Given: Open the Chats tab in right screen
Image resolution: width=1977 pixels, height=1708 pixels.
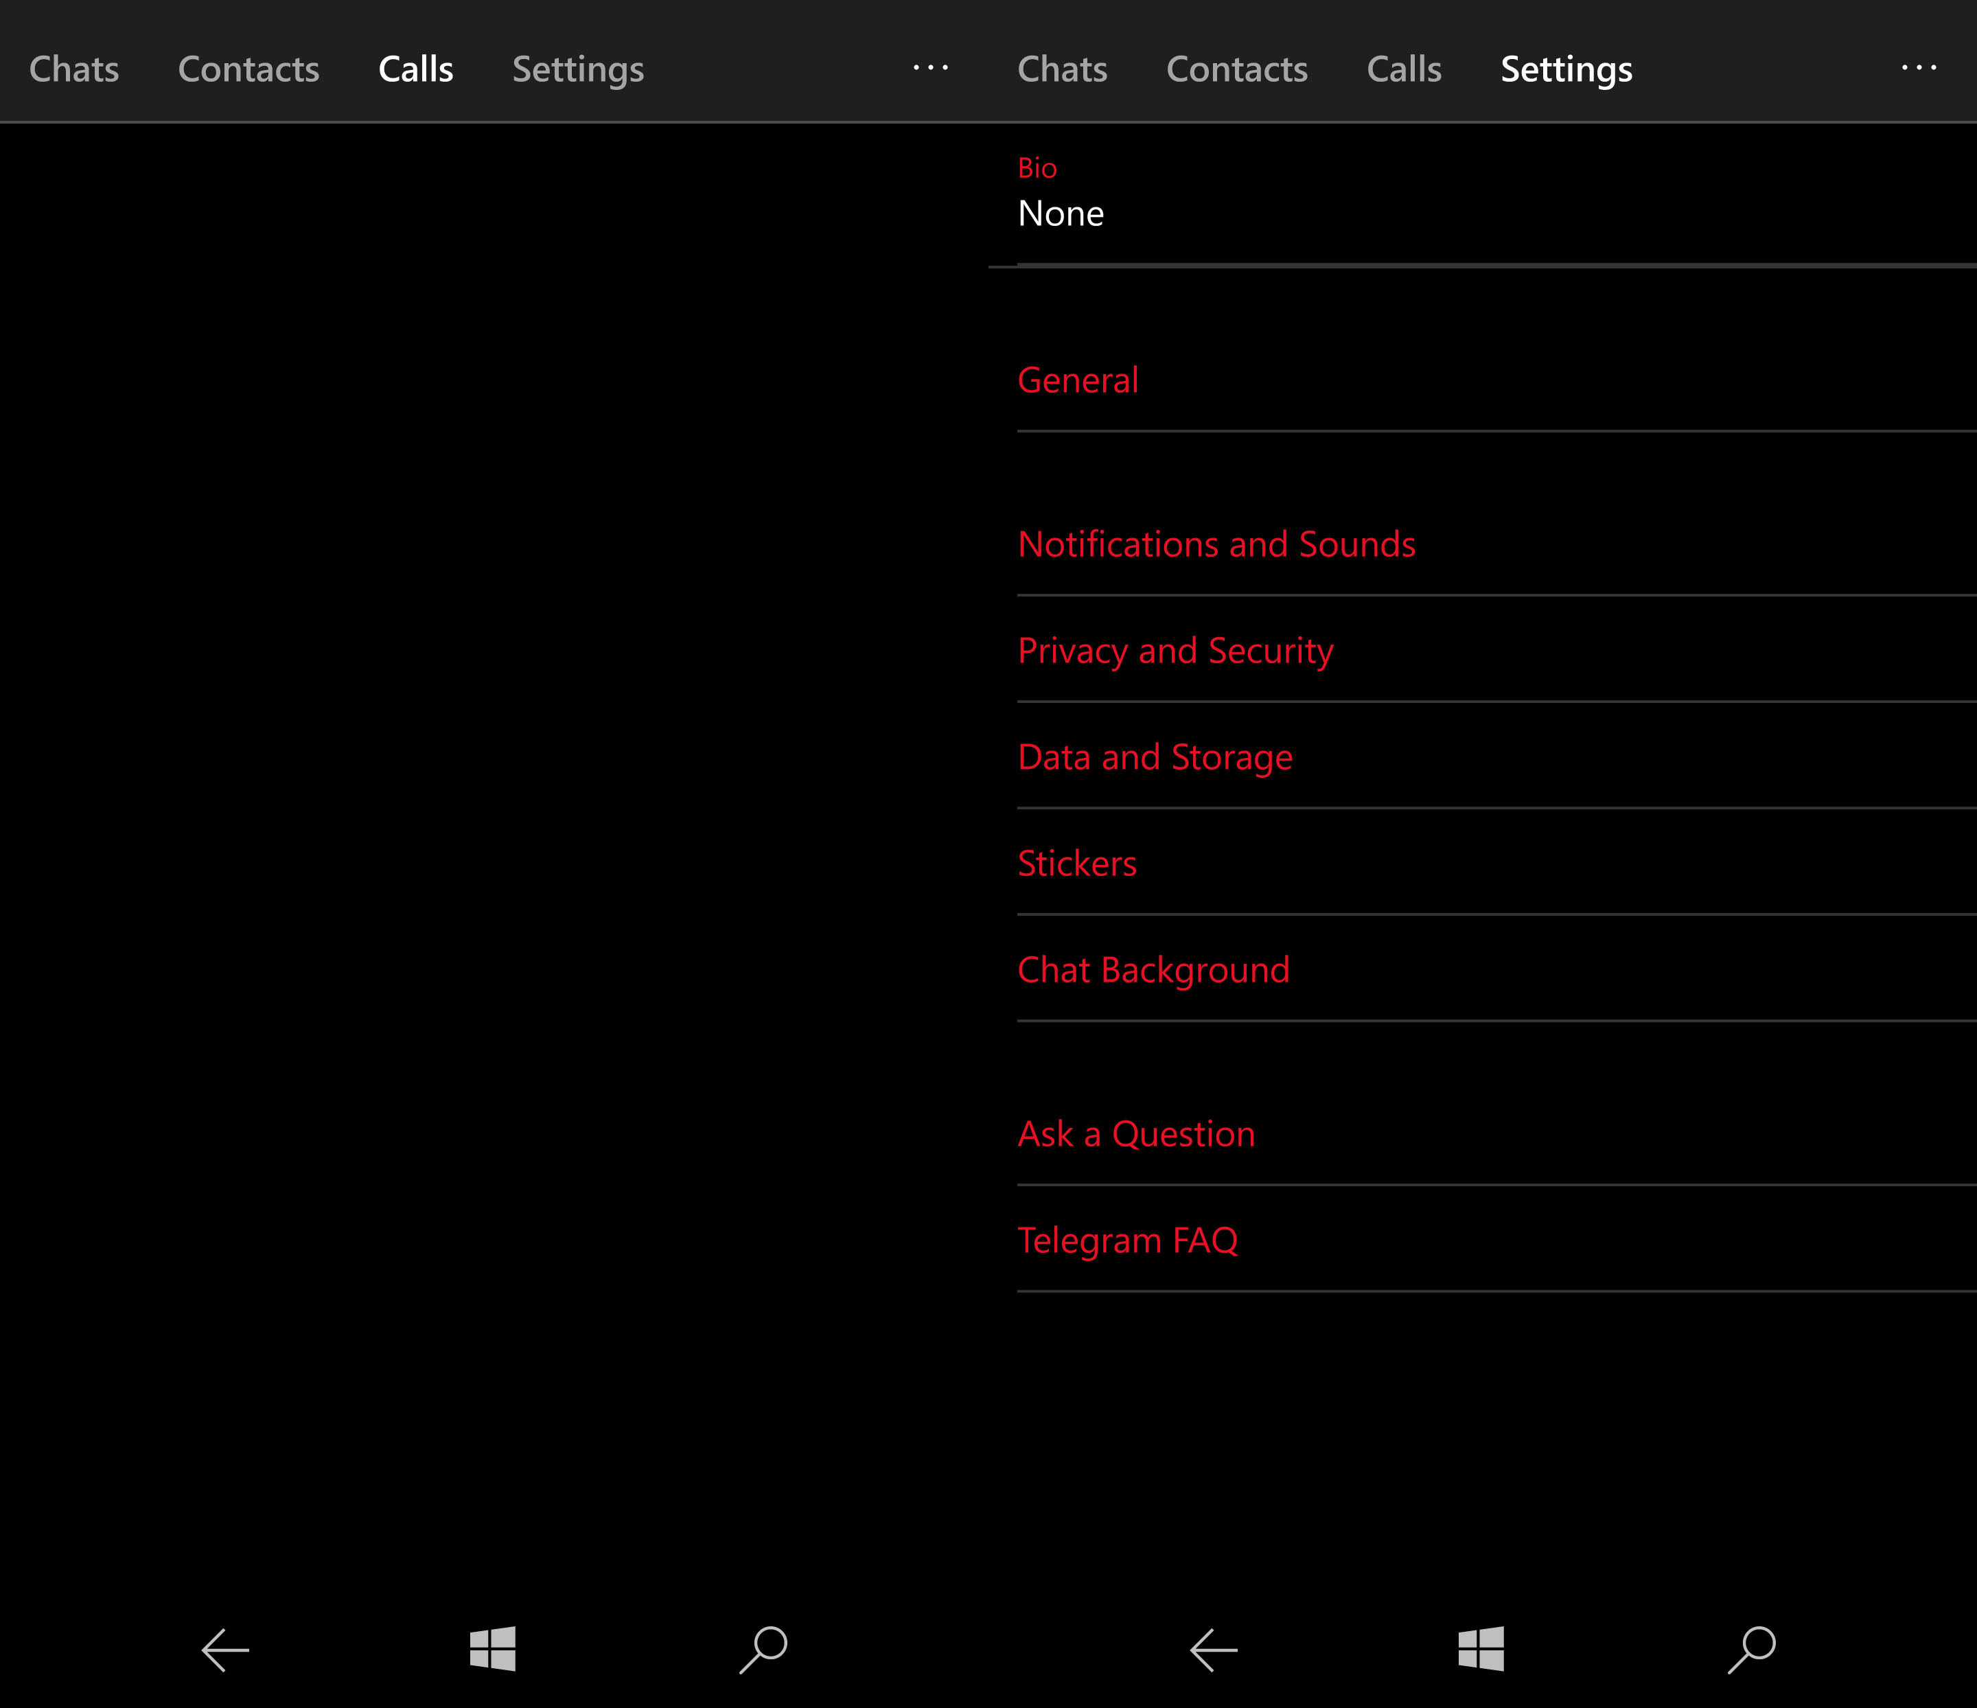Looking at the screenshot, I should [1063, 69].
